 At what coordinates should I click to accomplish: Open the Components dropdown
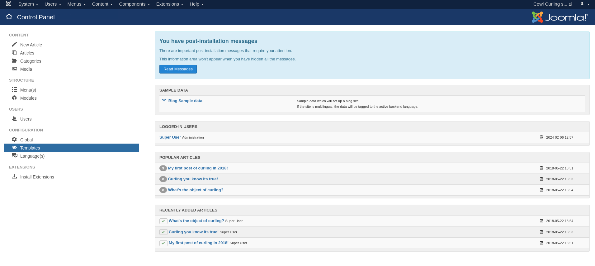135,4
